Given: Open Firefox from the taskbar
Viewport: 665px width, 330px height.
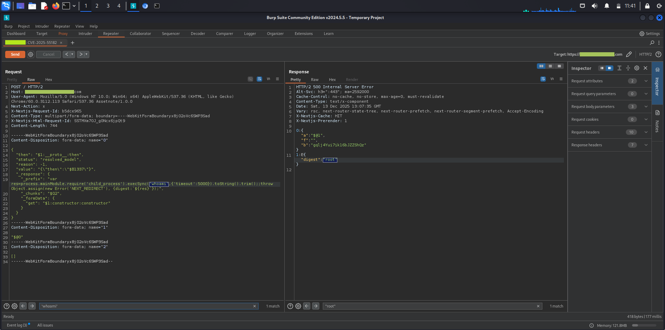Looking at the screenshot, I should [x=56, y=6].
